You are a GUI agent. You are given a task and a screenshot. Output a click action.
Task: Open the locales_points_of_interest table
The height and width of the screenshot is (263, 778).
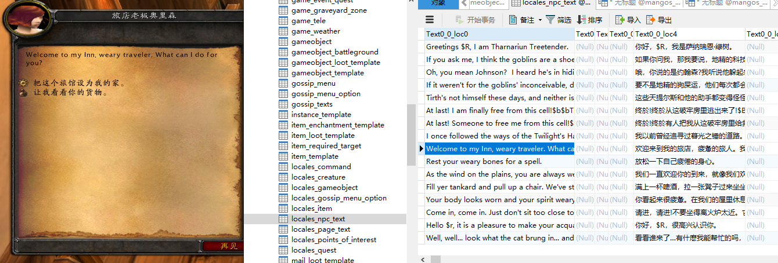334,240
